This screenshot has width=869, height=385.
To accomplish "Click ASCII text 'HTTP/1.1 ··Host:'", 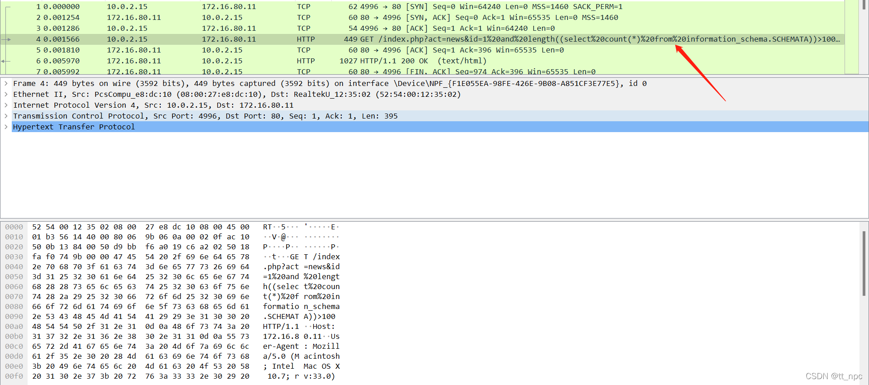I will click(x=299, y=326).
